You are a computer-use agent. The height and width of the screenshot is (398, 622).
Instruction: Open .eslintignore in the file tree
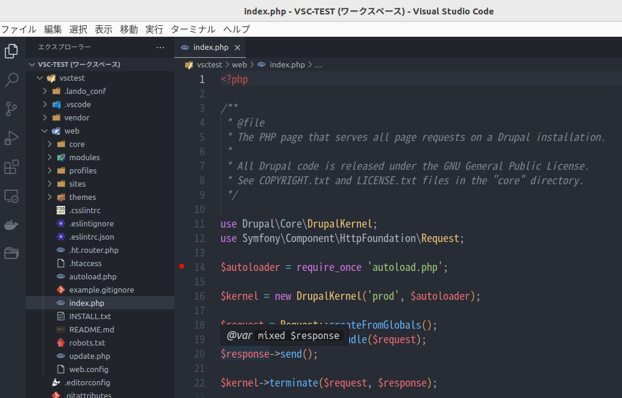91,223
